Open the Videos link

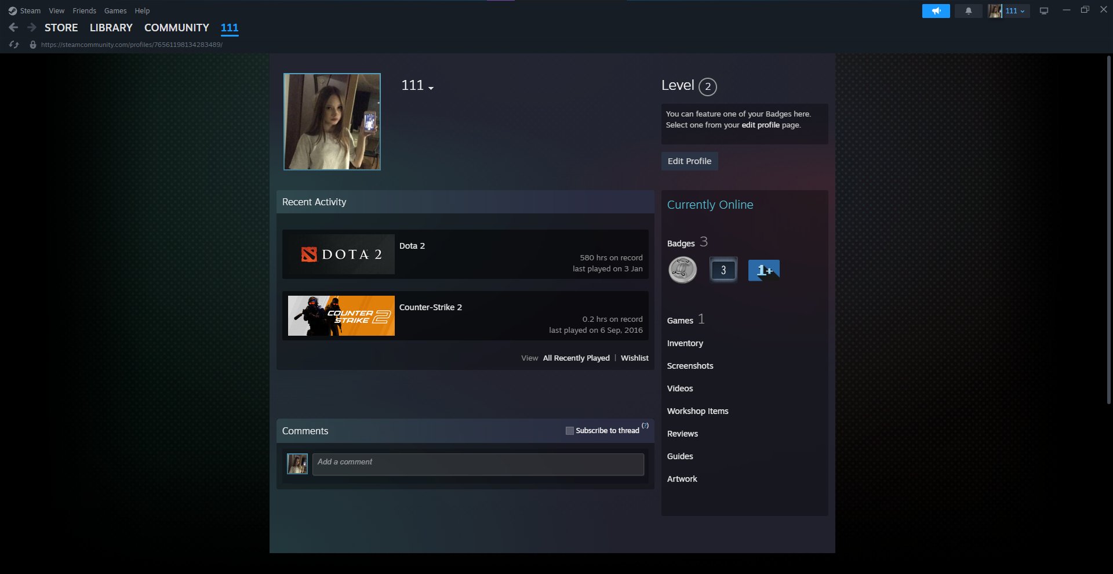click(x=680, y=388)
